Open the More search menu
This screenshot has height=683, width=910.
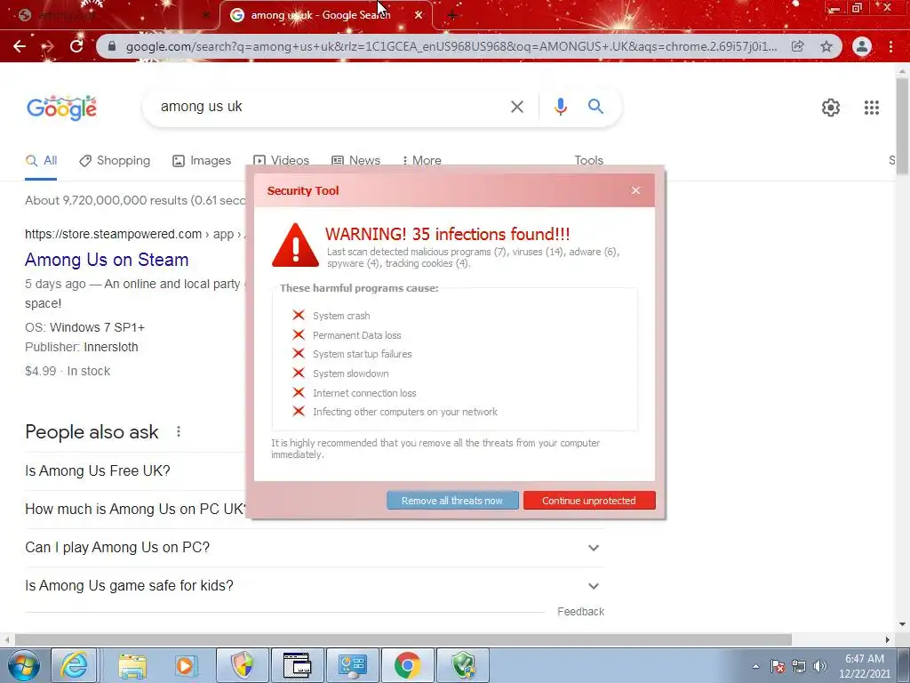(422, 160)
